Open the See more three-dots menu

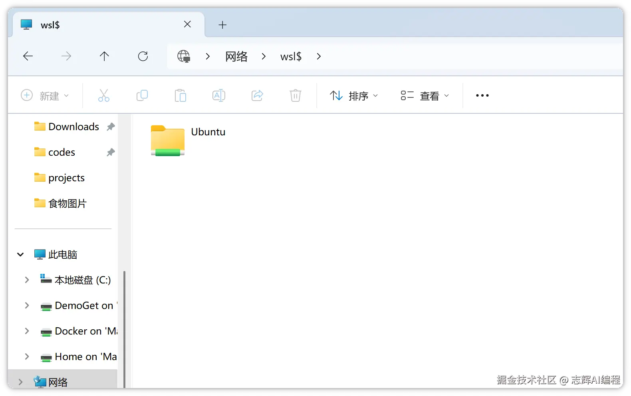[482, 96]
